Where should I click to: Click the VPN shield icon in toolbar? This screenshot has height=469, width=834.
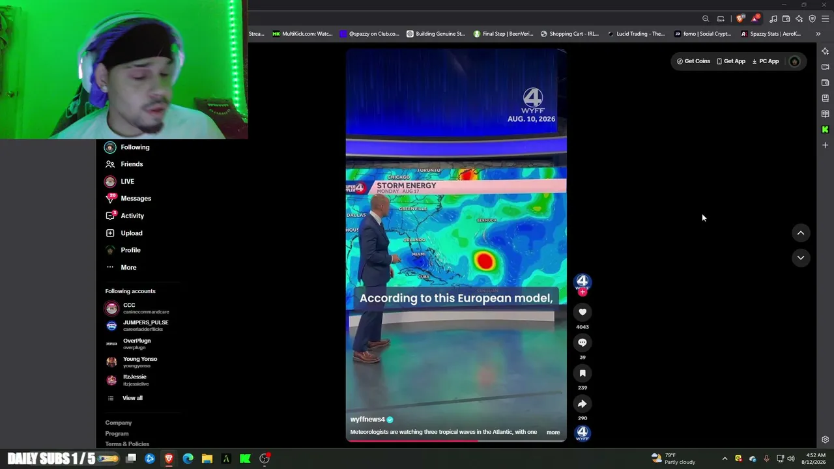click(812, 19)
